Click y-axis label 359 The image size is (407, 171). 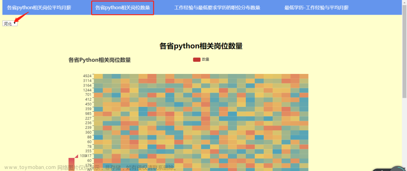(88, 108)
